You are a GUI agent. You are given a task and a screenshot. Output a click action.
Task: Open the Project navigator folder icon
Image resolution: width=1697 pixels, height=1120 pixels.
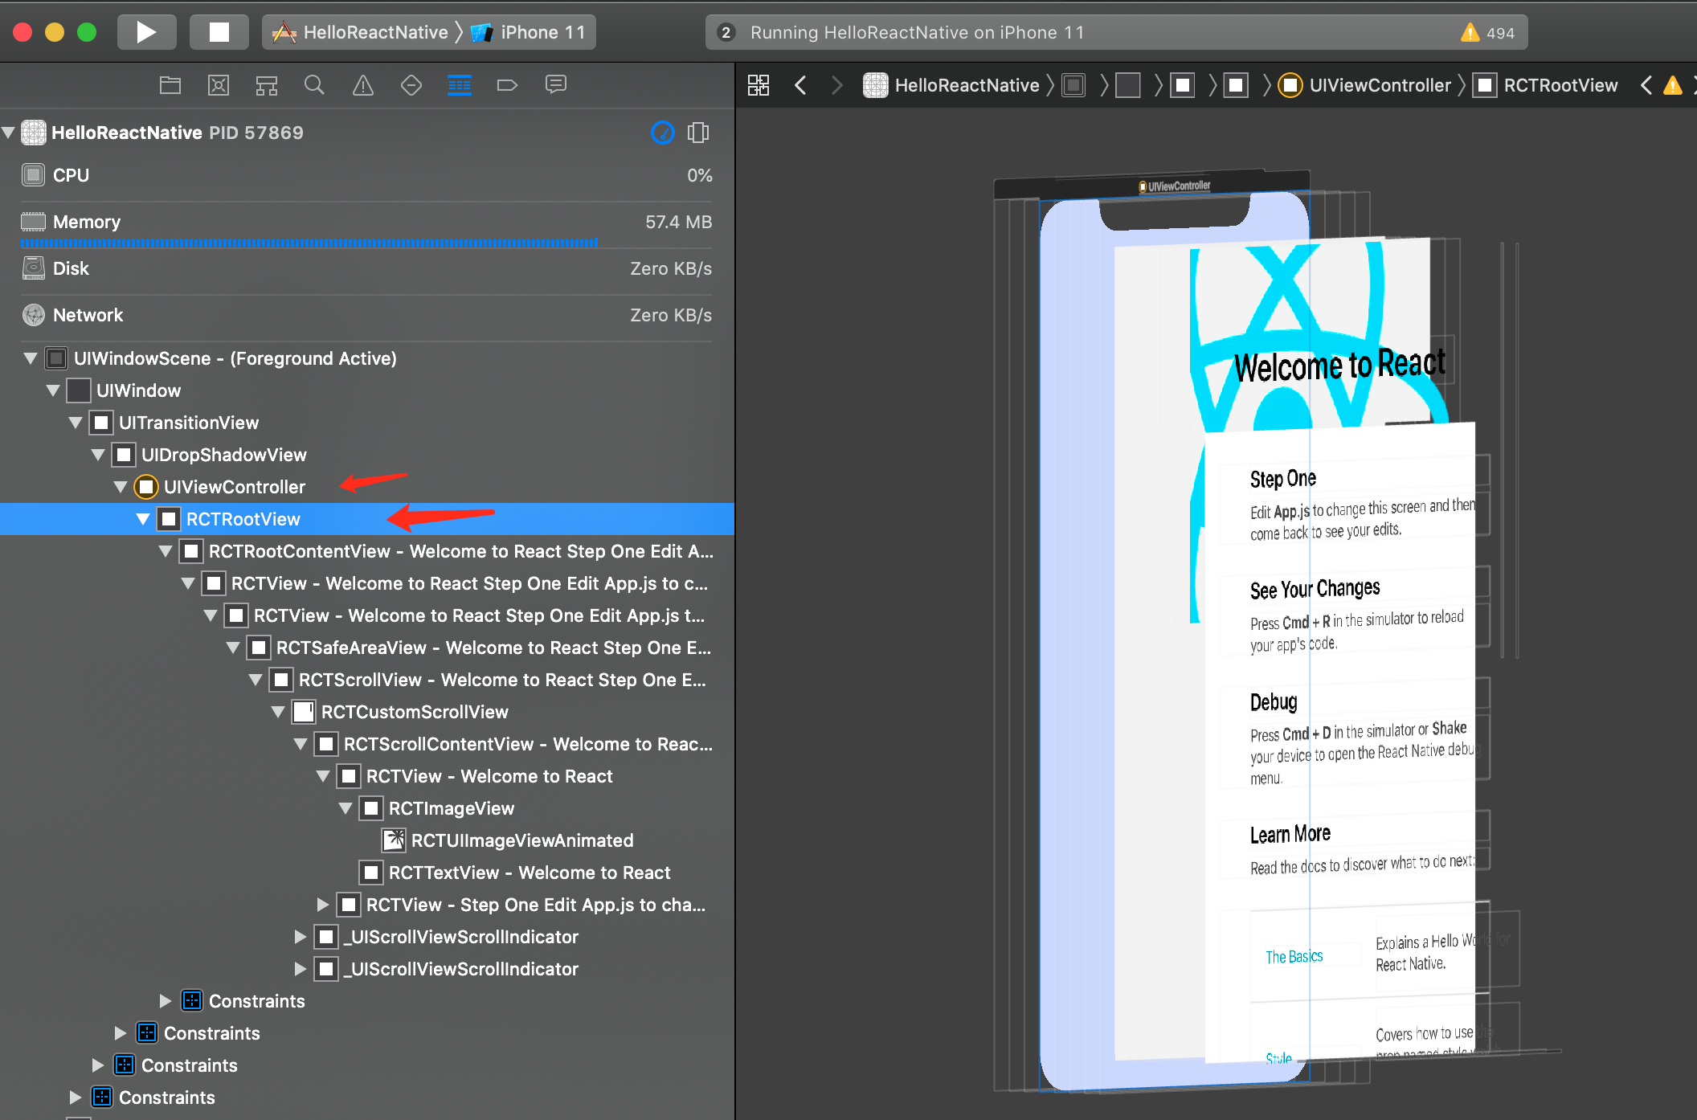(x=170, y=85)
